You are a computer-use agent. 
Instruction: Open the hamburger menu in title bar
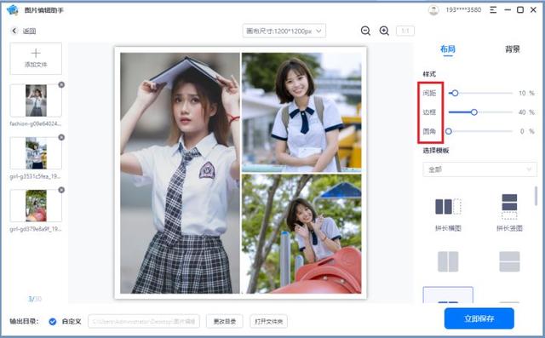click(x=493, y=9)
